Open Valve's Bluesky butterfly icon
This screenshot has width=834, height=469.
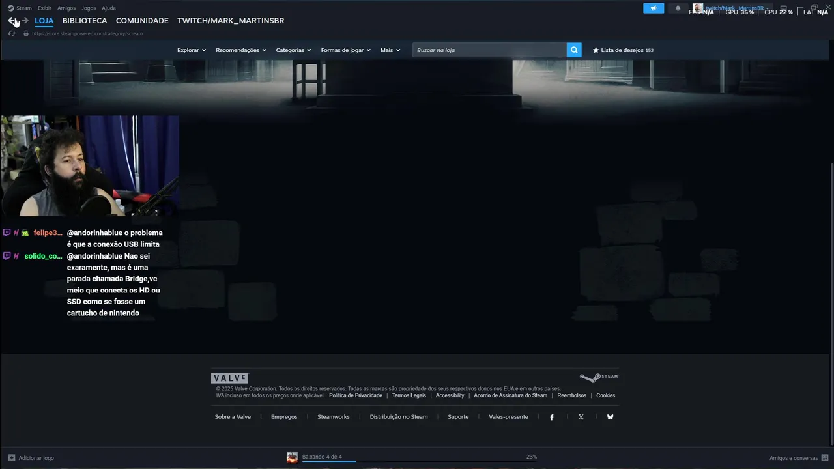coord(611,417)
